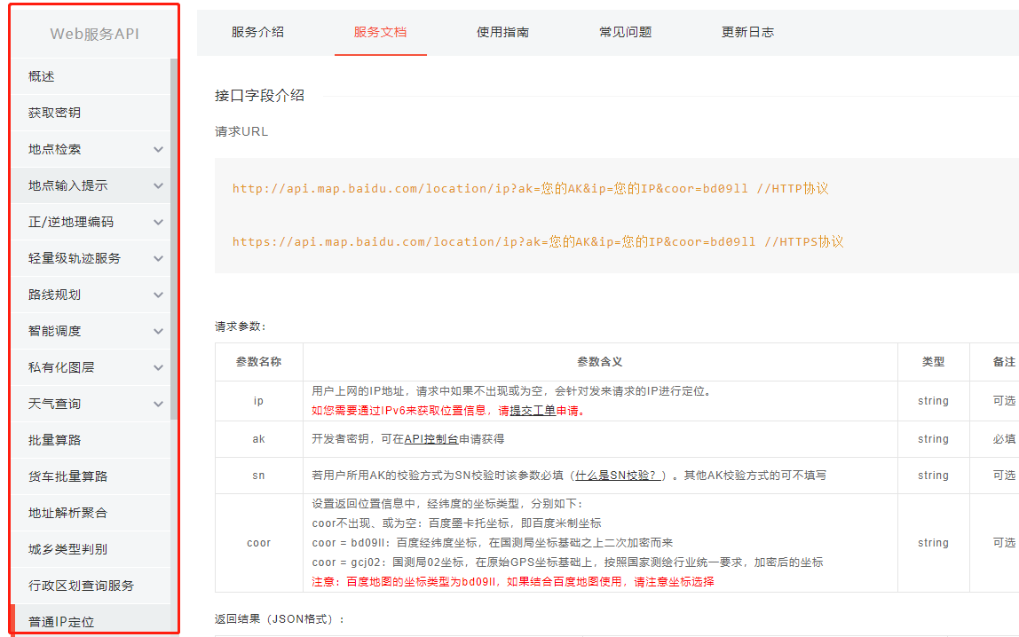The height and width of the screenshot is (637, 1019).
Task: Click the 请求参数 label
Action: coord(241,326)
